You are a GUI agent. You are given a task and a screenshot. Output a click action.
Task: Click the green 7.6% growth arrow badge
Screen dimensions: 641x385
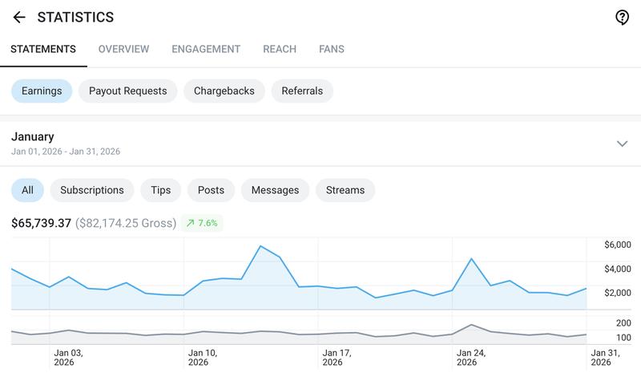[x=202, y=223]
